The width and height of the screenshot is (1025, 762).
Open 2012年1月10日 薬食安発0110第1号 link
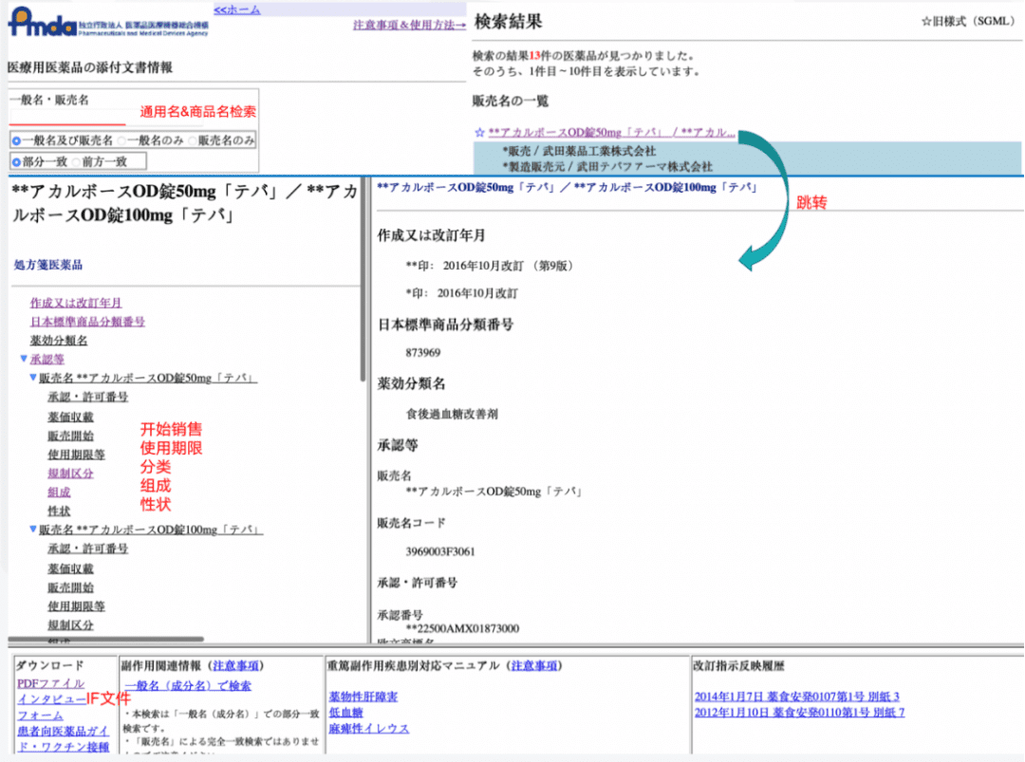point(799,713)
